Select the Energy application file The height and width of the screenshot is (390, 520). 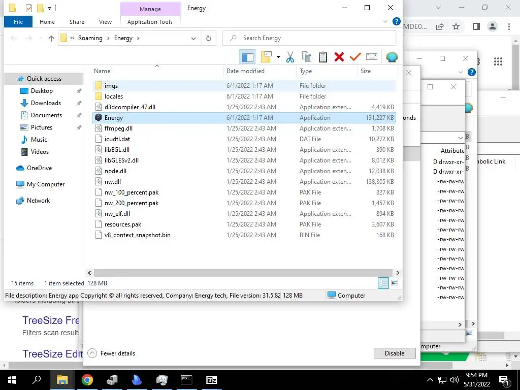[x=244, y=118]
